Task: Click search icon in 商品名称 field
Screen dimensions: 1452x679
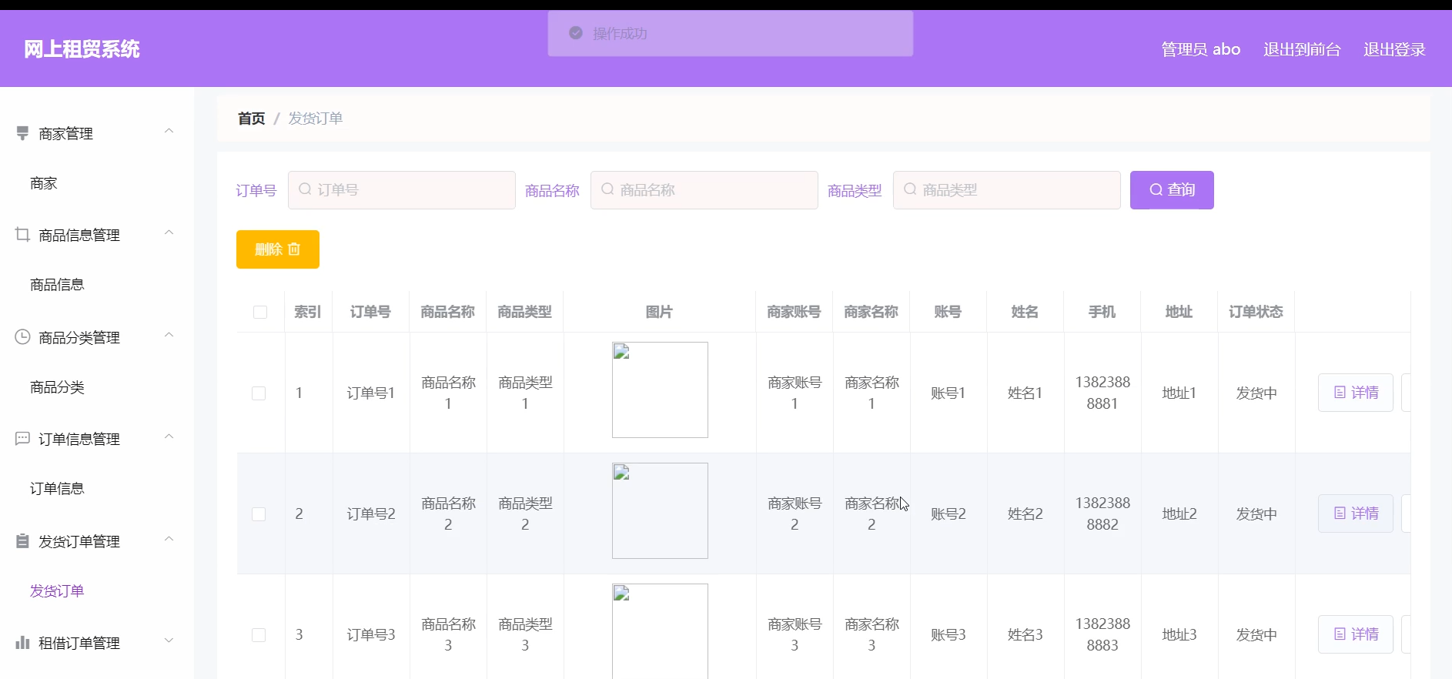Action: [x=607, y=189]
